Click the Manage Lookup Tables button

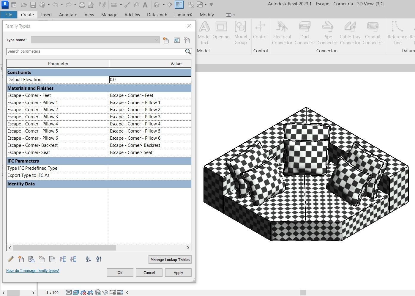[170, 259]
